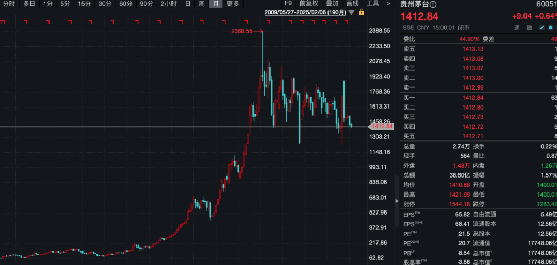This screenshot has width=557, height=265.
Task: Click the 通 badge in quote header
Action: [x=517, y=28]
